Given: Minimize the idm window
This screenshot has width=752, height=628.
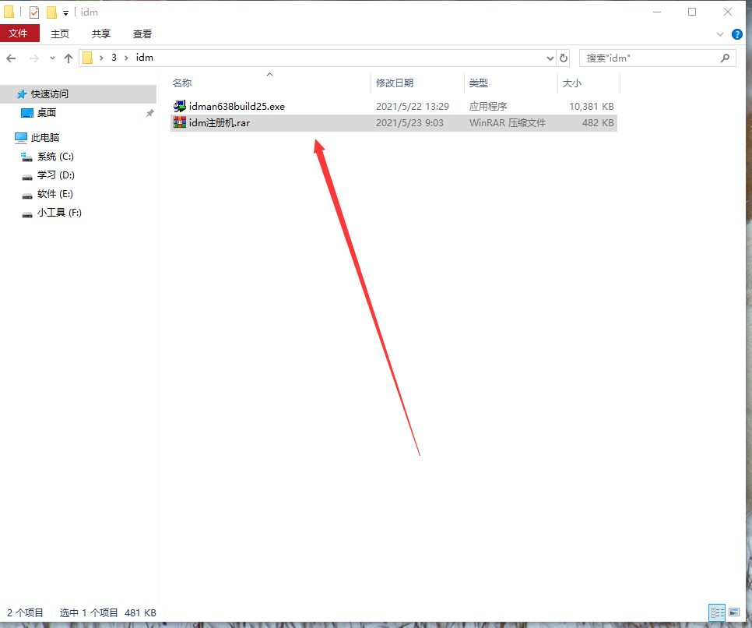Looking at the screenshot, I should point(657,12).
